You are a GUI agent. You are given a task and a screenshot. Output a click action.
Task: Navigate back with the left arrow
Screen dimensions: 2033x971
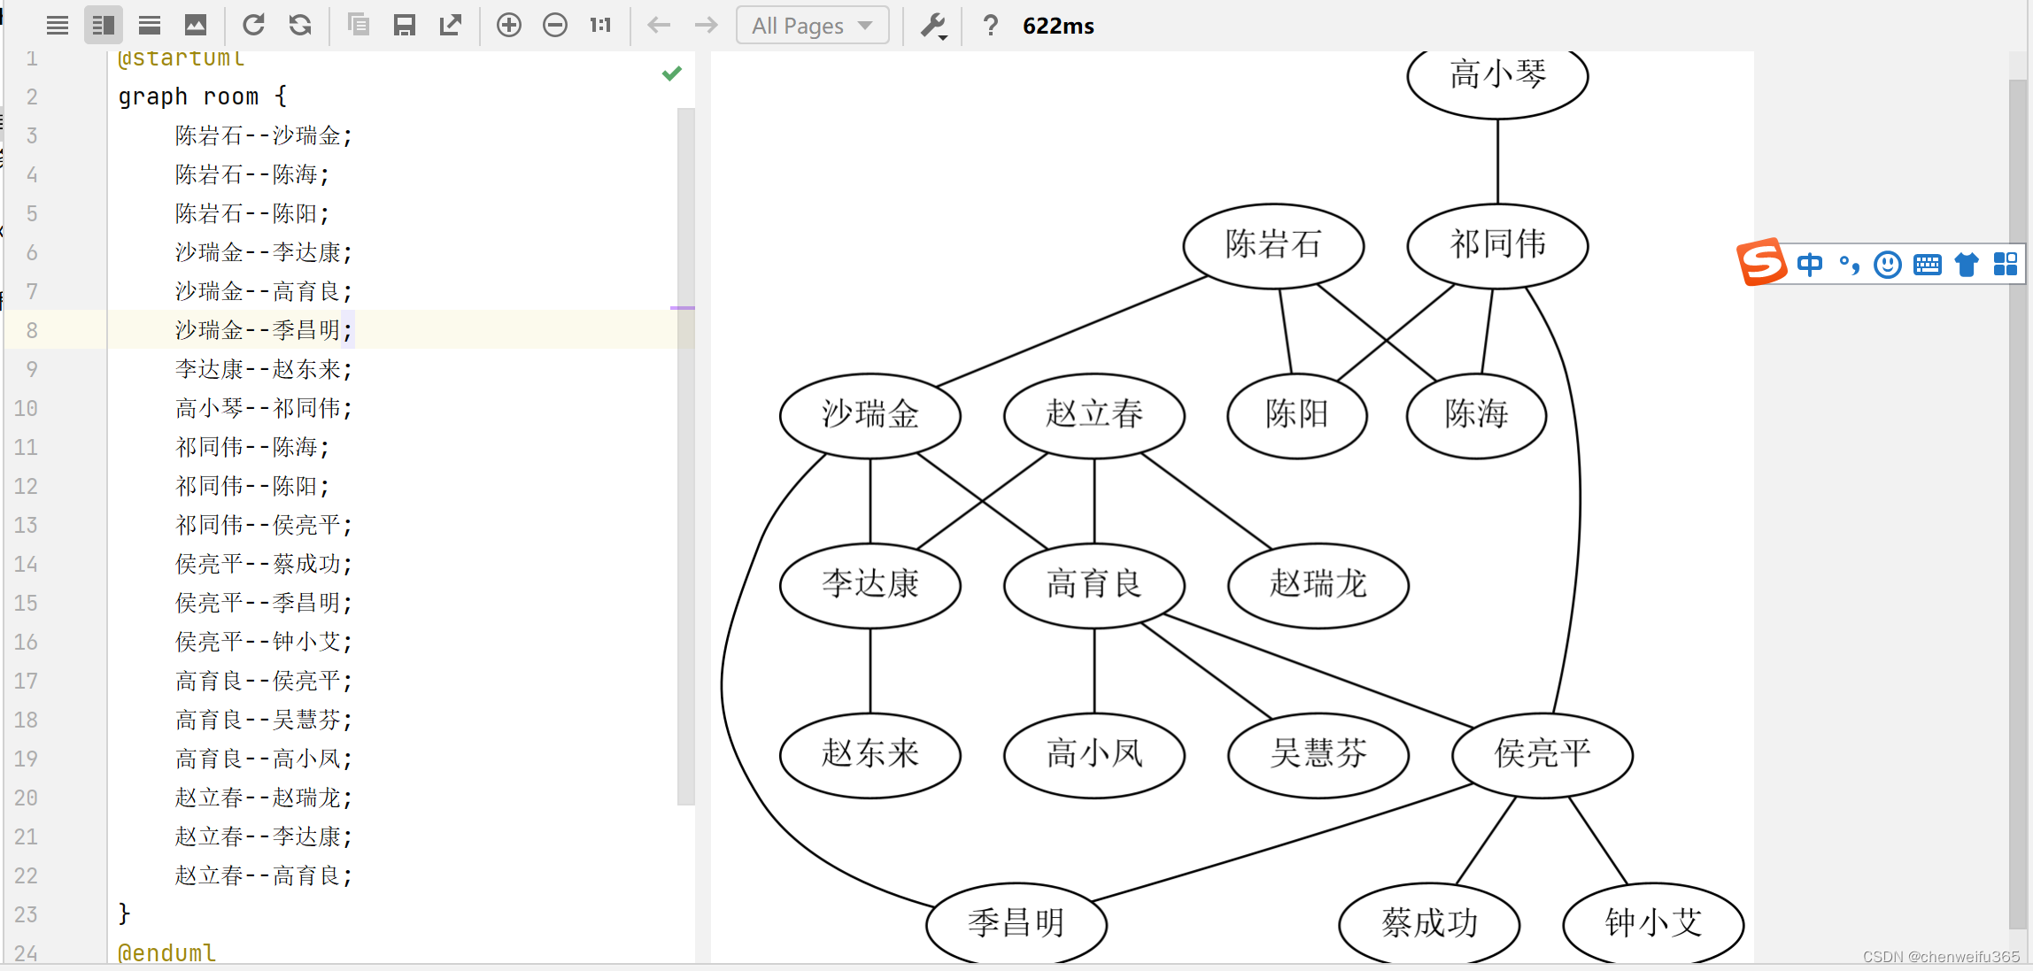(659, 25)
